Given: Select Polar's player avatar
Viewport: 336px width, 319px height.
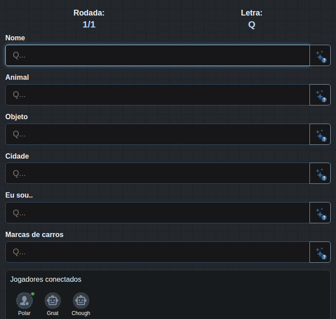Looking at the screenshot, I should (x=24, y=300).
